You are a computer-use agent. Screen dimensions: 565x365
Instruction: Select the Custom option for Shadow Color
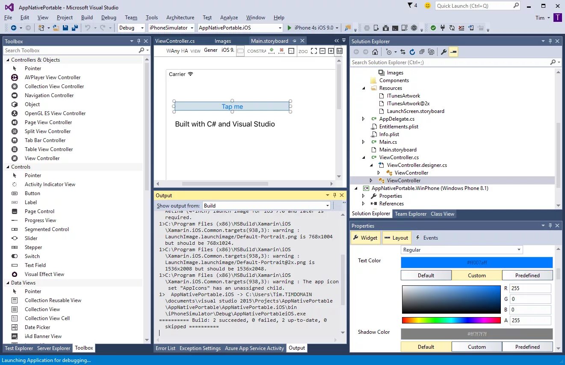click(x=477, y=347)
